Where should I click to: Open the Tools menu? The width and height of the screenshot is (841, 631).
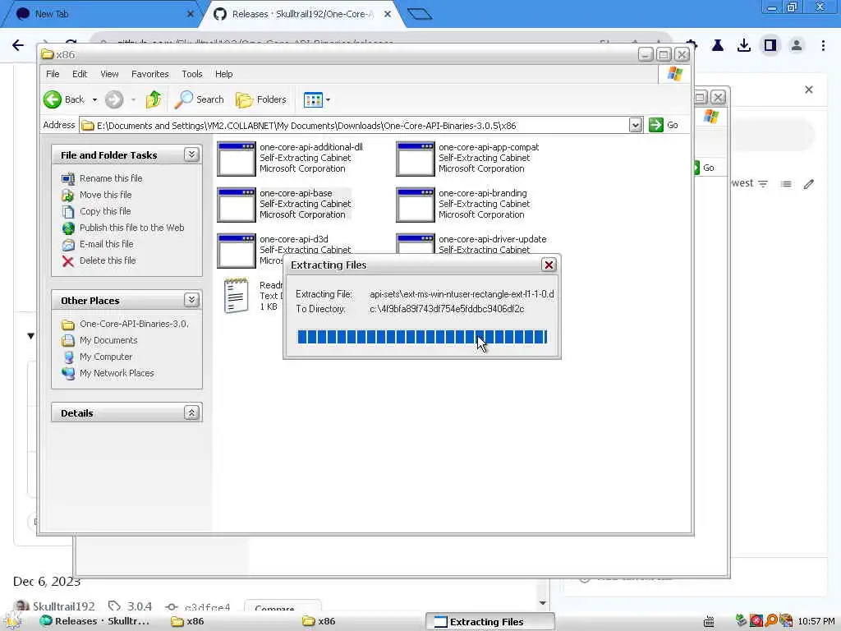click(191, 74)
